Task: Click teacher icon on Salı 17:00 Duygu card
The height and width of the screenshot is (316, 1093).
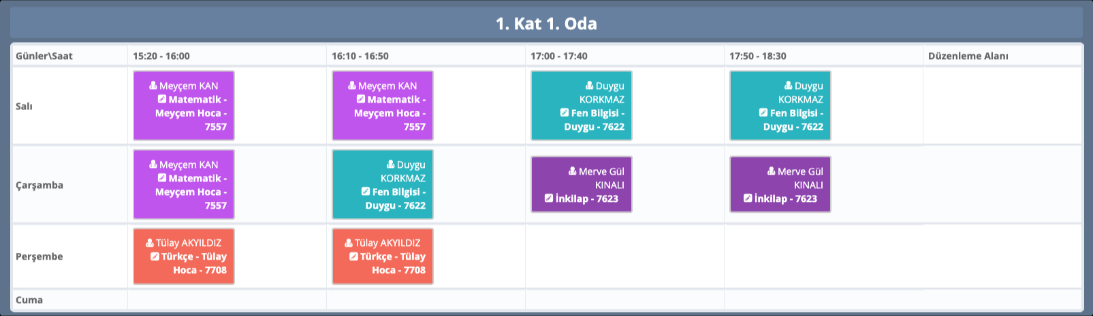Action: tap(590, 86)
